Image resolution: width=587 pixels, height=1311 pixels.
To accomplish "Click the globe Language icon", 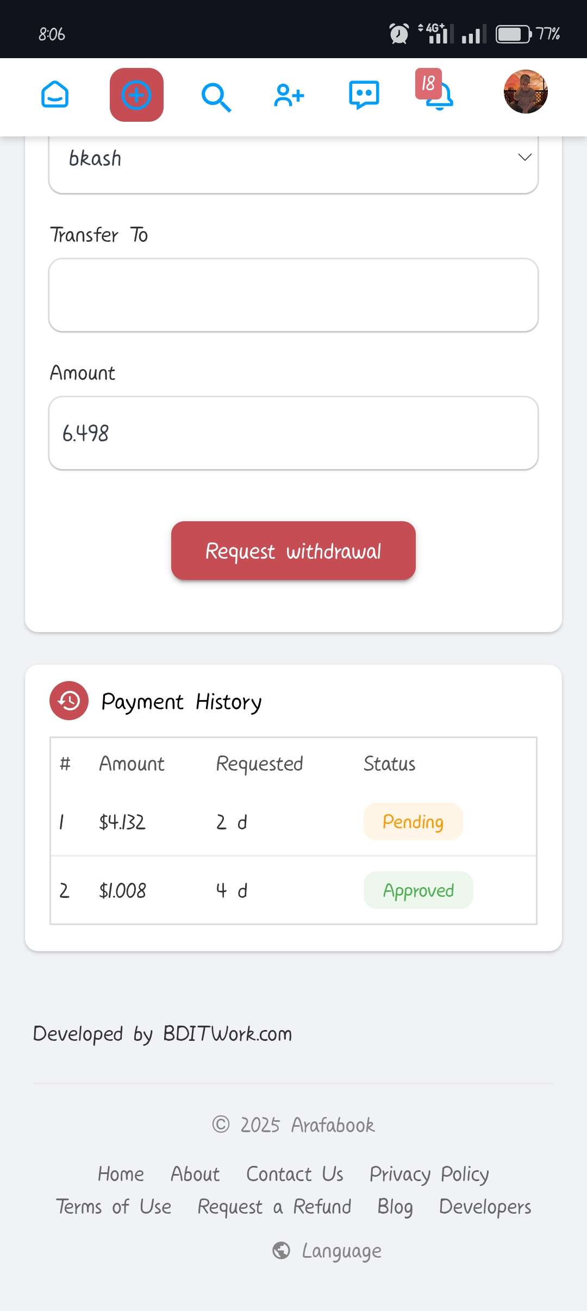I will point(281,1251).
